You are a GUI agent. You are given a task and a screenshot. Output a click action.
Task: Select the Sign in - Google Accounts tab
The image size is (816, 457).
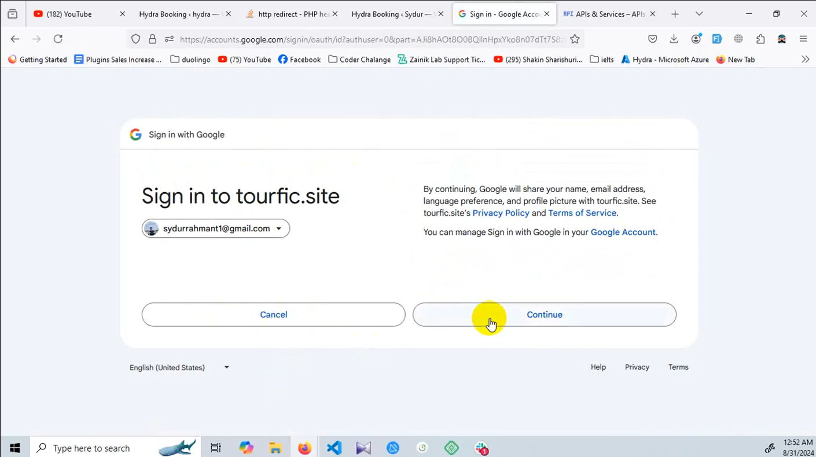[x=503, y=14]
